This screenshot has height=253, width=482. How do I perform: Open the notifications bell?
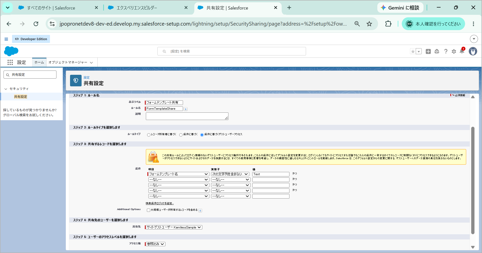point(462,51)
